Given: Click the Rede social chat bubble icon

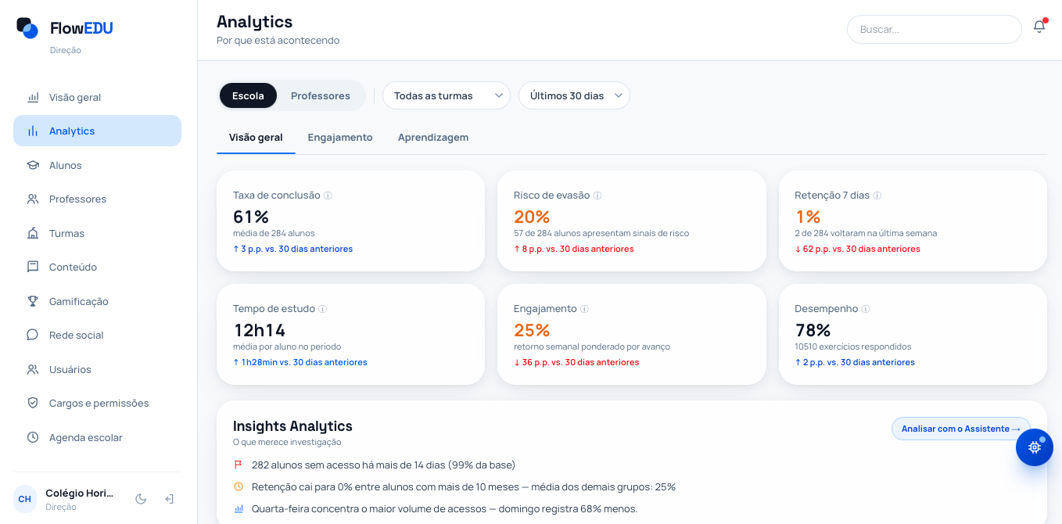Looking at the screenshot, I should click(x=33, y=336).
